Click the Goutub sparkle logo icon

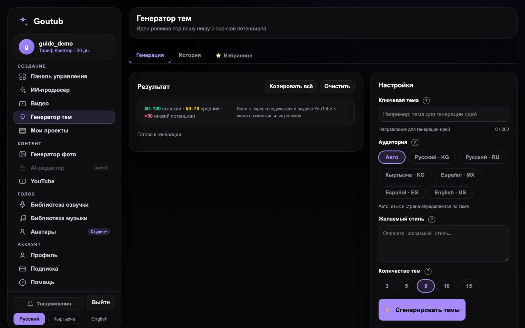click(23, 21)
